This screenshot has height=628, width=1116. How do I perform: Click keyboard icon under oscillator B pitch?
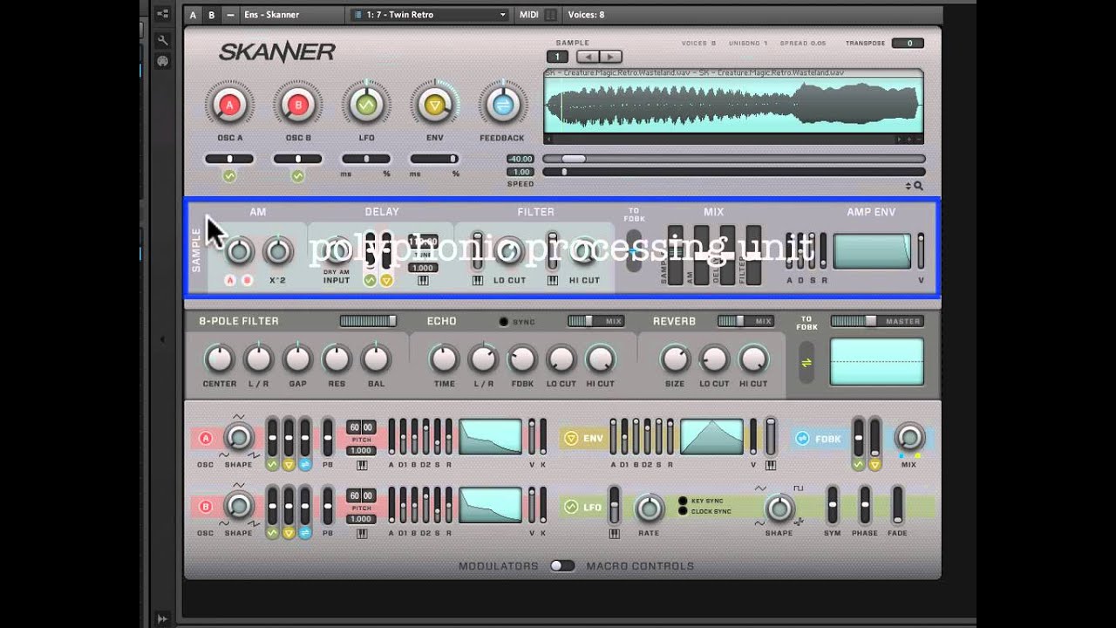click(x=362, y=533)
